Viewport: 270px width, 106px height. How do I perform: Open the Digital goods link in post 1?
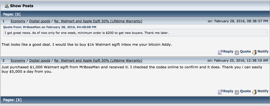click(39, 21)
